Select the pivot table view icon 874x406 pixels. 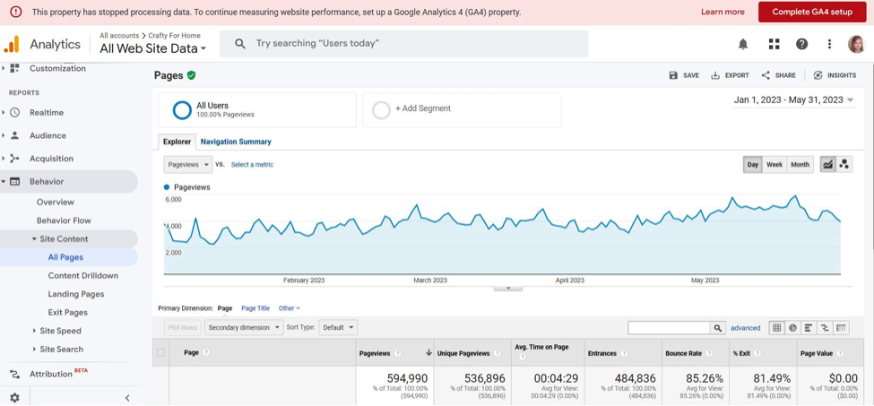[840, 328]
